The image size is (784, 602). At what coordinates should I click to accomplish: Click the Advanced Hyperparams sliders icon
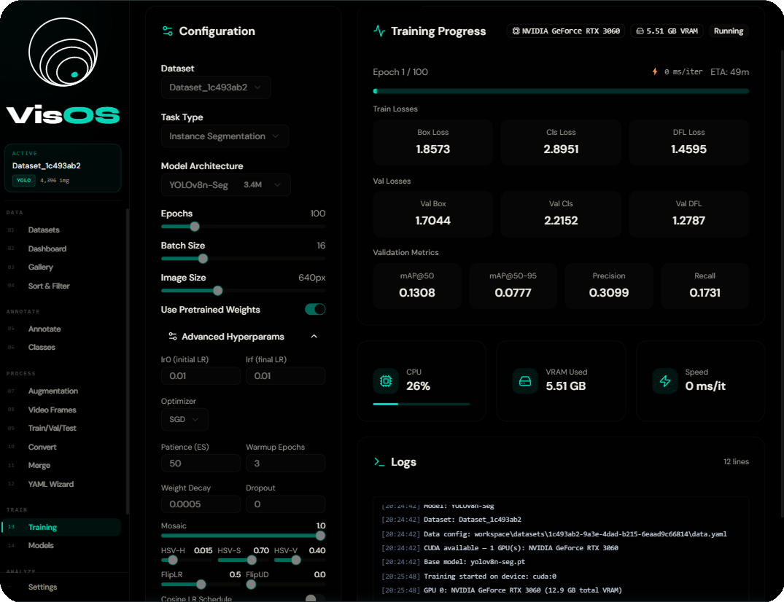tap(173, 336)
